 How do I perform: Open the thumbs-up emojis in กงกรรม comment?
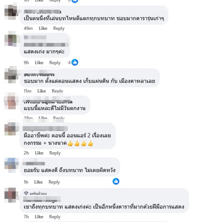[x=80, y=143]
